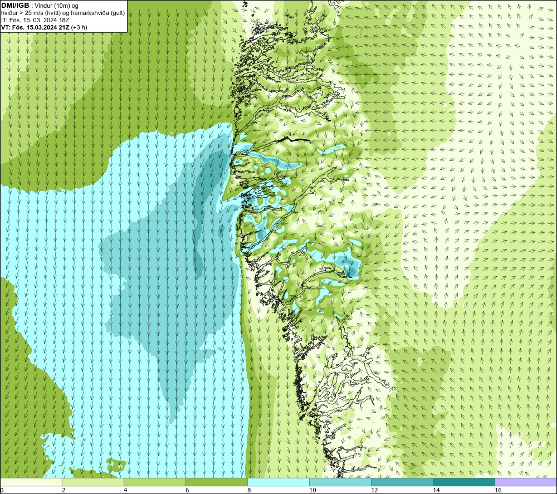Click the 'DMI/IGB' title text
This screenshot has height=494, width=557.
click(x=15, y=6)
